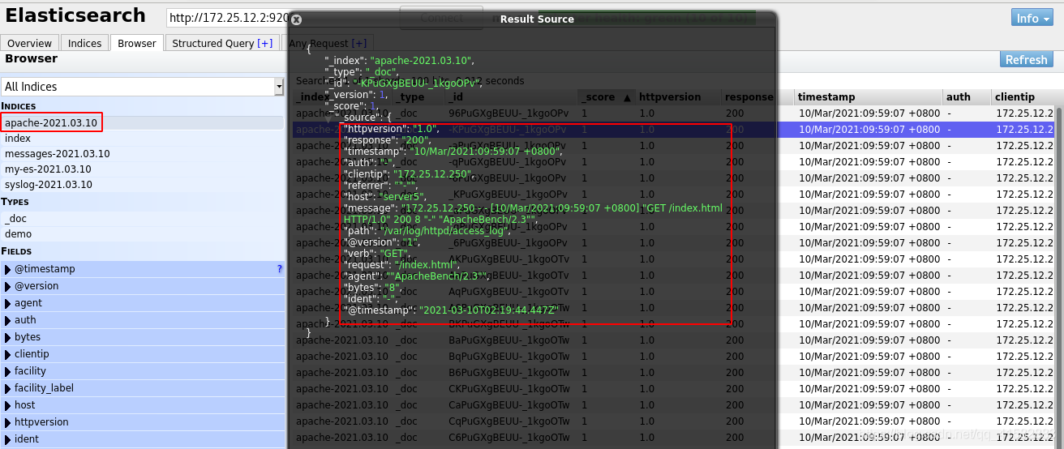Image resolution: width=1064 pixels, height=449 pixels.
Task: Click the "host": "server5" line in JSON
Action: [x=384, y=196]
